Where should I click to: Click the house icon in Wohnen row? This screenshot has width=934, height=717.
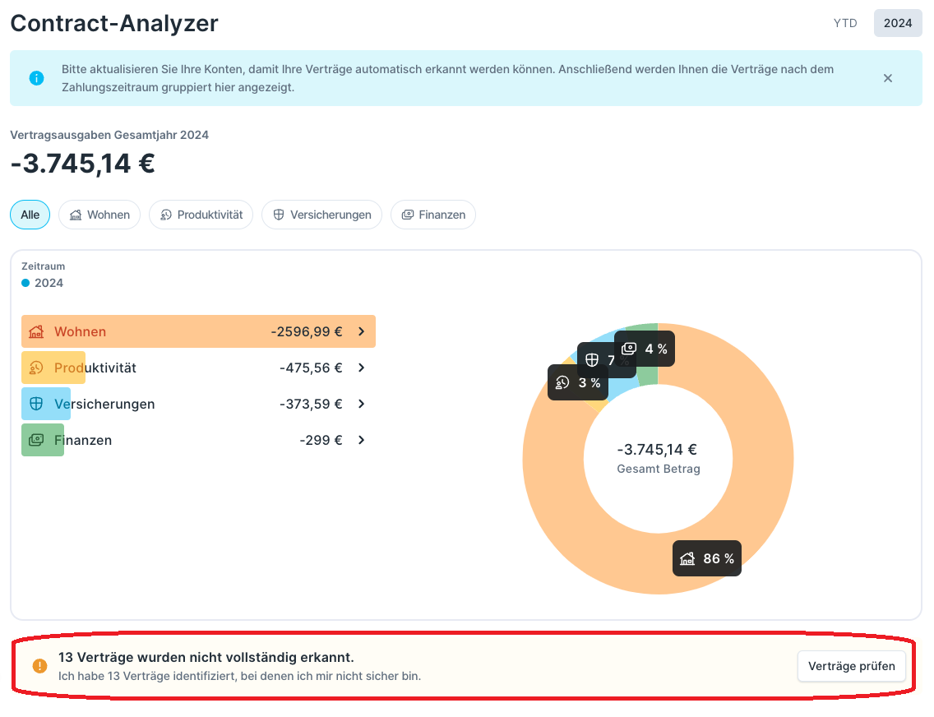(35, 332)
